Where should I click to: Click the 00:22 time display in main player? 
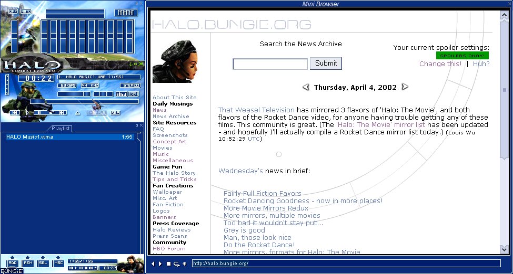pyautogui.click(x=36, y=78)
